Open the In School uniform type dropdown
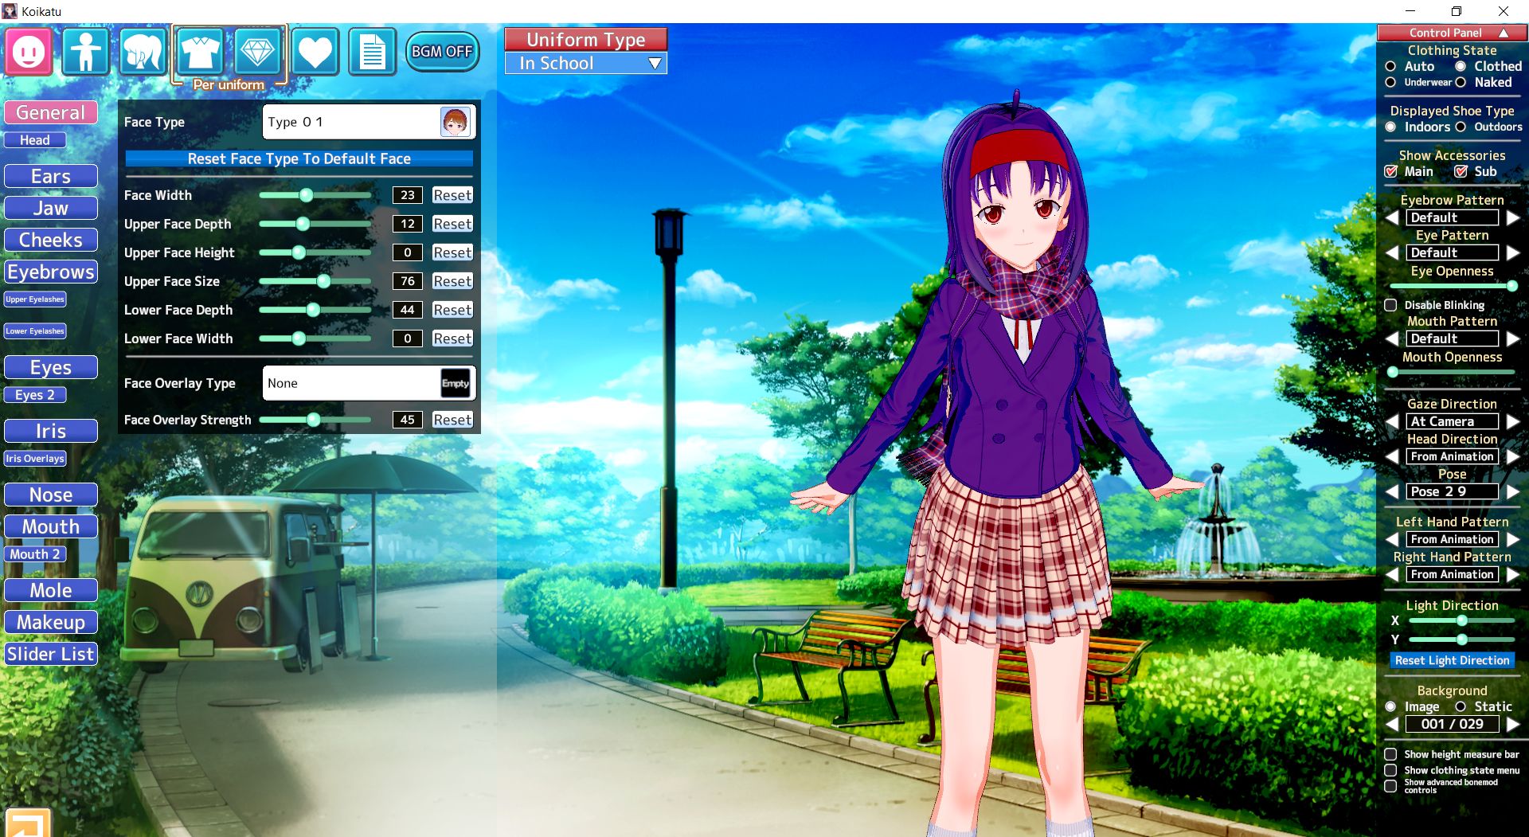This screenshot has width=1529, height=837. pyautogui.click(x=585, y=63)
